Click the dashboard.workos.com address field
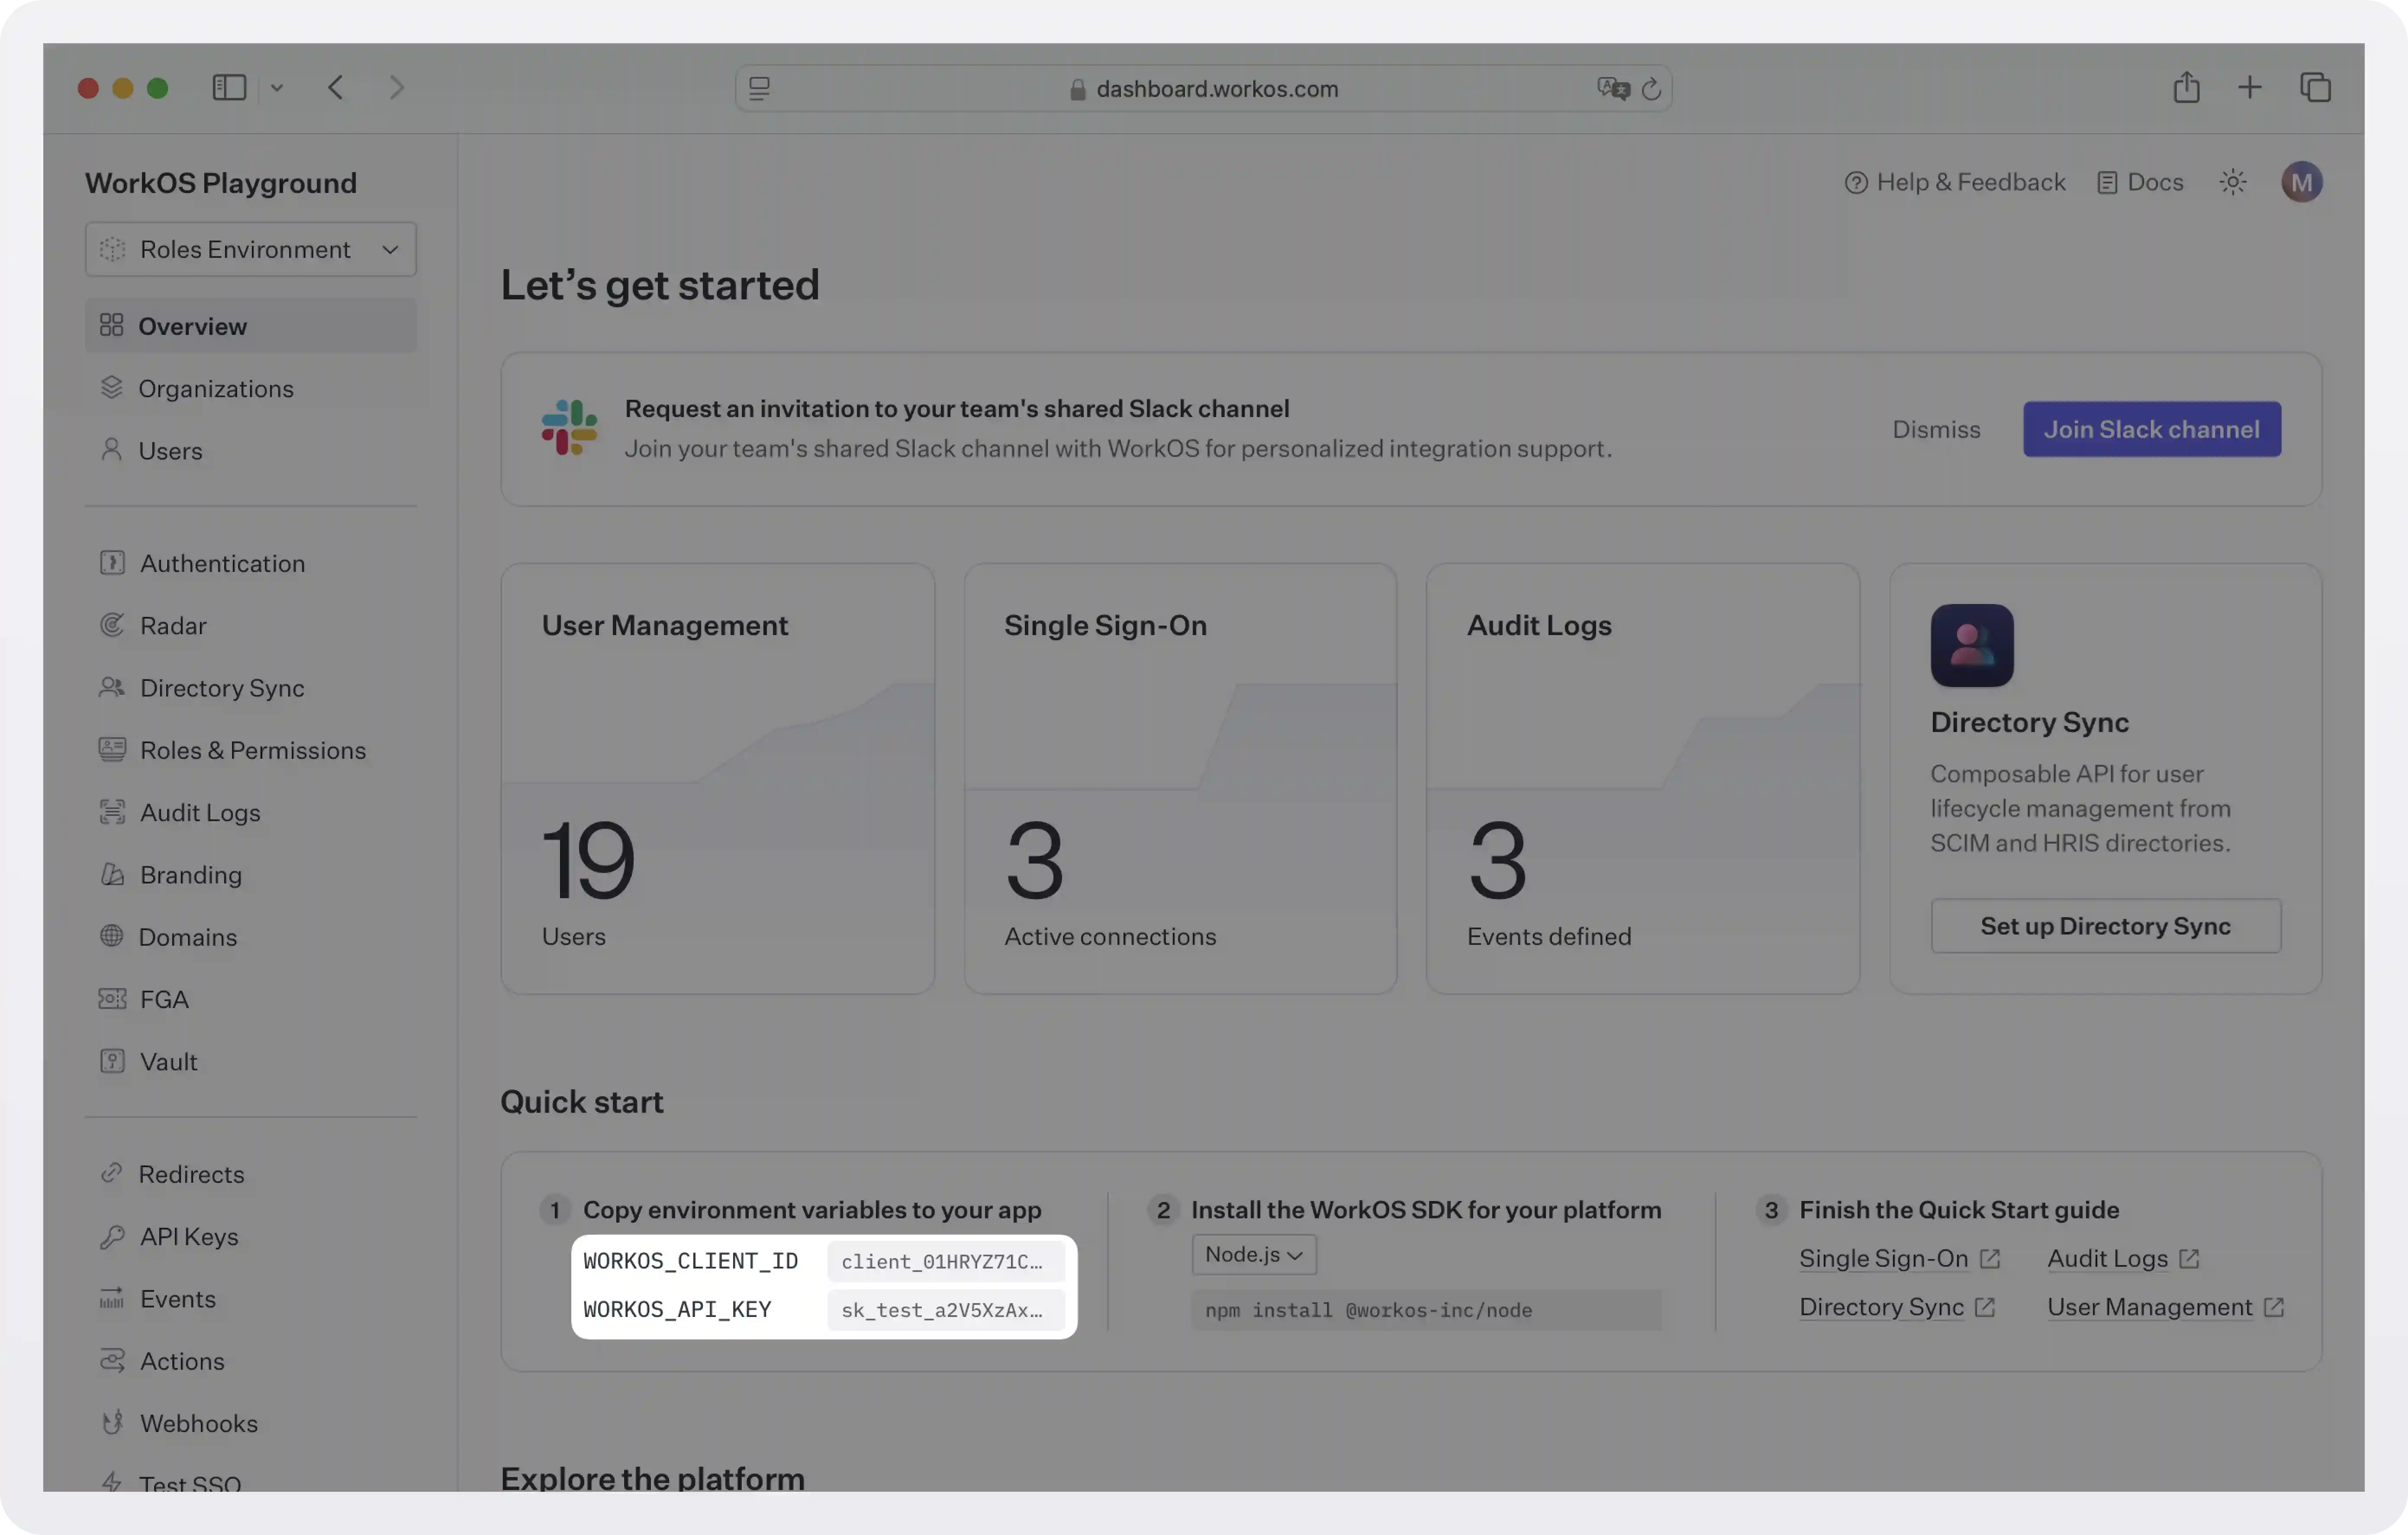The width and height of the screenshot is (2408, 1535). click(x=1204, y=89)
